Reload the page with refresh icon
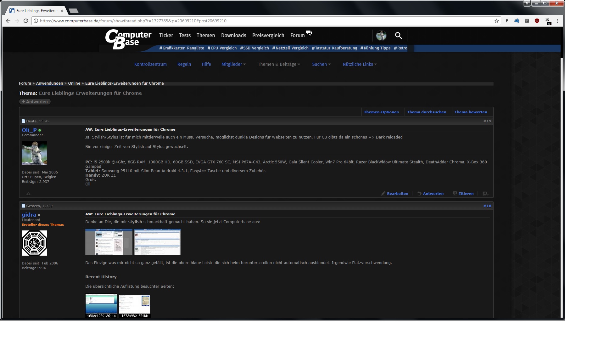This screenshot has width=604, height=340. pos(26,21)
